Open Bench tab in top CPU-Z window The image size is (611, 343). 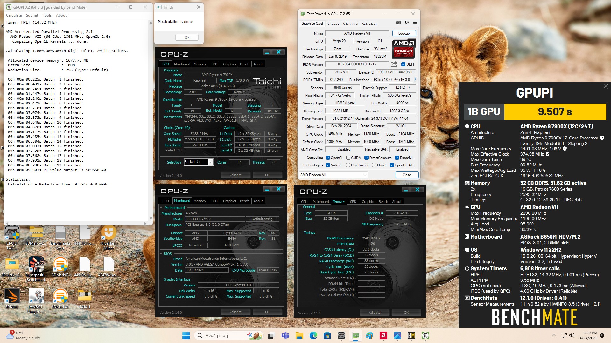click(x=244, y=64)
